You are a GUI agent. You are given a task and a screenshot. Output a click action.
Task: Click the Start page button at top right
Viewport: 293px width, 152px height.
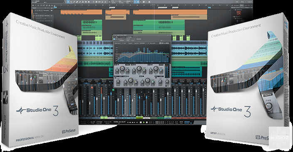237,2
